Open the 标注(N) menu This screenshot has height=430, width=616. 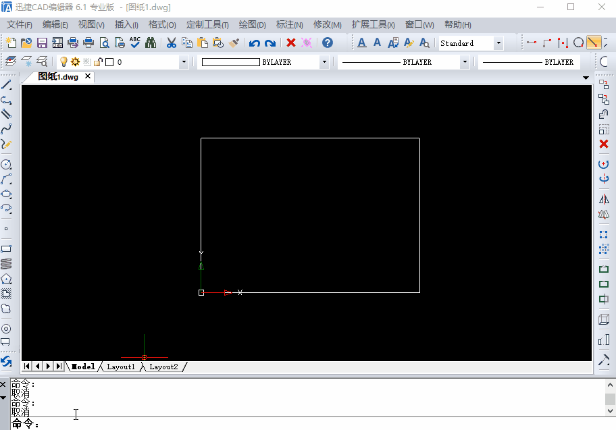290,25
